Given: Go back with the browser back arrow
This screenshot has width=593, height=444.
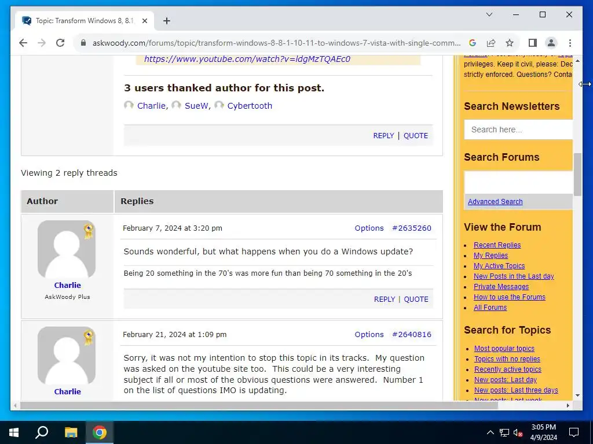Looking at the screenshot, I should pyautogui.click(x=23, y=43).
